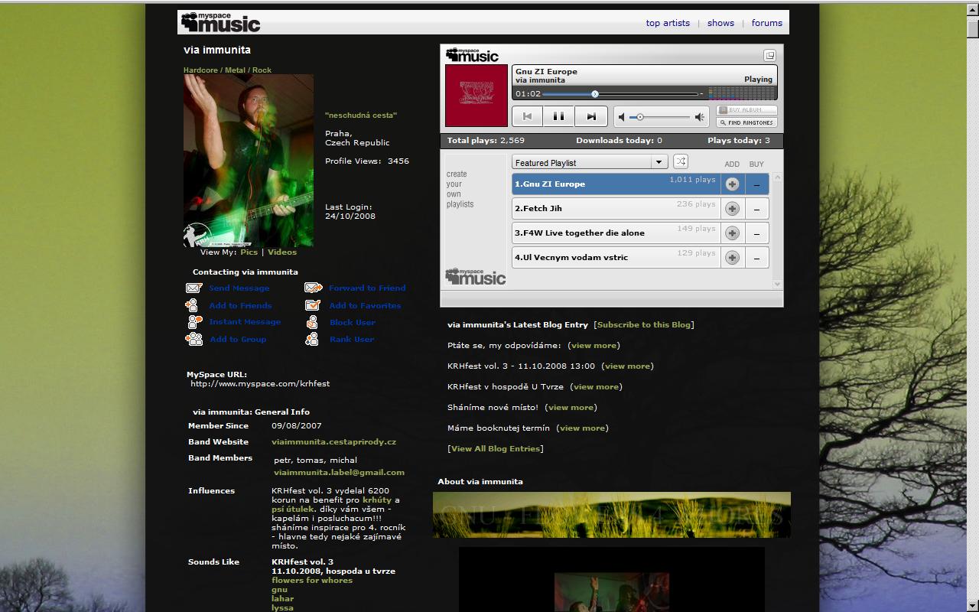
Task: Click the Rank User icon
Action: click(x=312, y=339)
